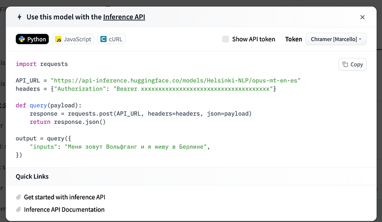The image size is (382, 222).
Task: Copy the code snippet with the Copy button
Action: point(353,64)
